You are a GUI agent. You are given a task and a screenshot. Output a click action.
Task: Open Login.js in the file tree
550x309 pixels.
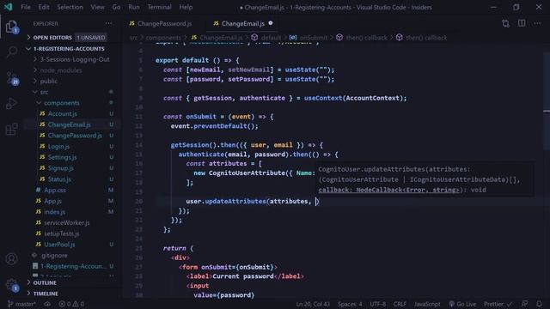pos(58,147)
